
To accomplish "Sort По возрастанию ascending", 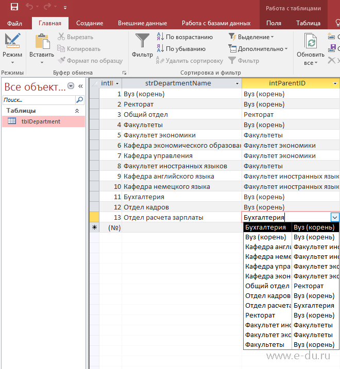I will coord(185,37).
